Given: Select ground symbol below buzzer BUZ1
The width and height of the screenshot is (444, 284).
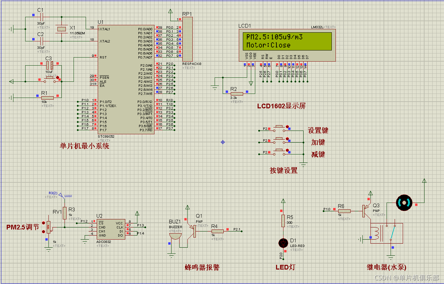Looking at the screenshot, I should click(172, 255).
